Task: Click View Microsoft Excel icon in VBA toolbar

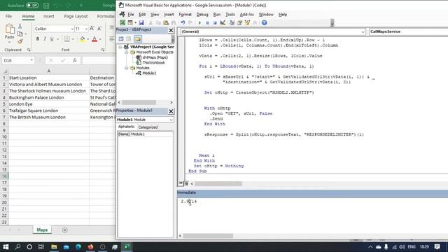Action: tap(122, 22)
